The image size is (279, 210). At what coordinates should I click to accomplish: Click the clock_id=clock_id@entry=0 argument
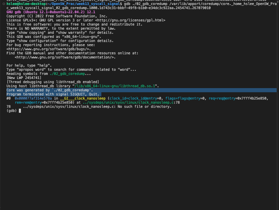click(x=135, y=98)
